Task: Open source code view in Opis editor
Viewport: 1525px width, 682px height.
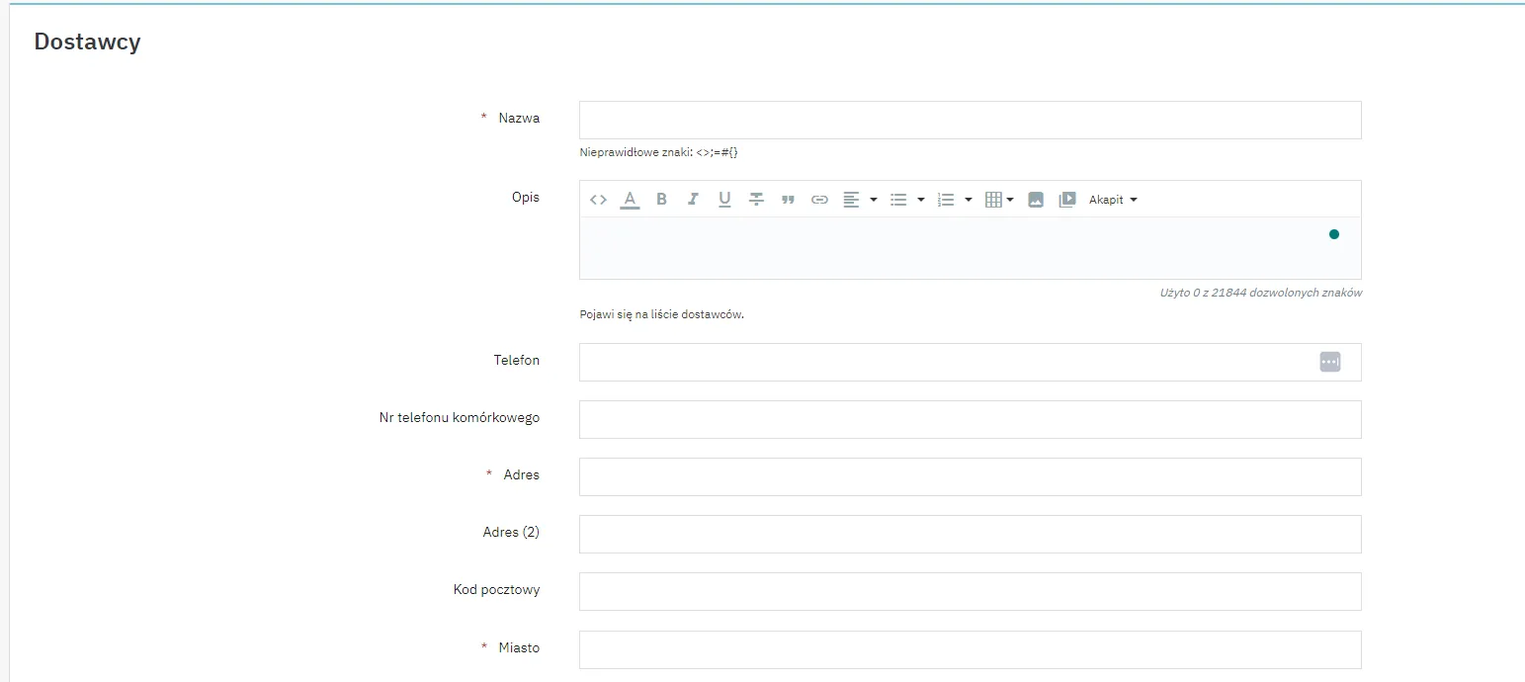Action: [x=598, y=200]
